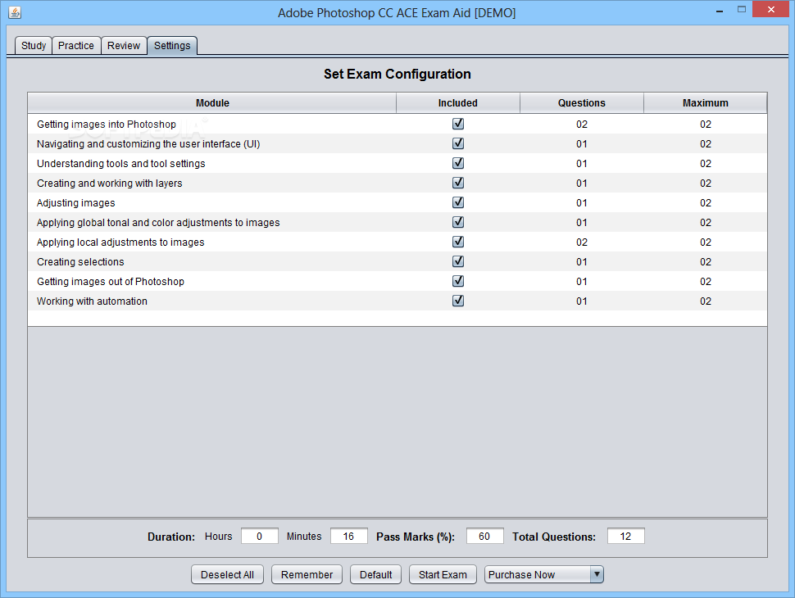This screenshot has height=598, width=795.
Task: Click the Java app icon in title bar
Action: click(x=15, y=12)
